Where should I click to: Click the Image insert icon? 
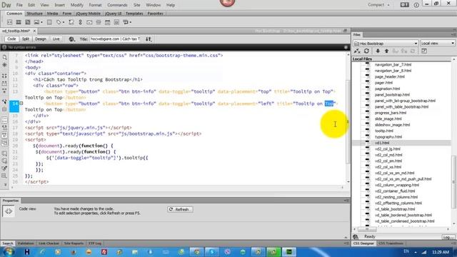click(36, 22)
